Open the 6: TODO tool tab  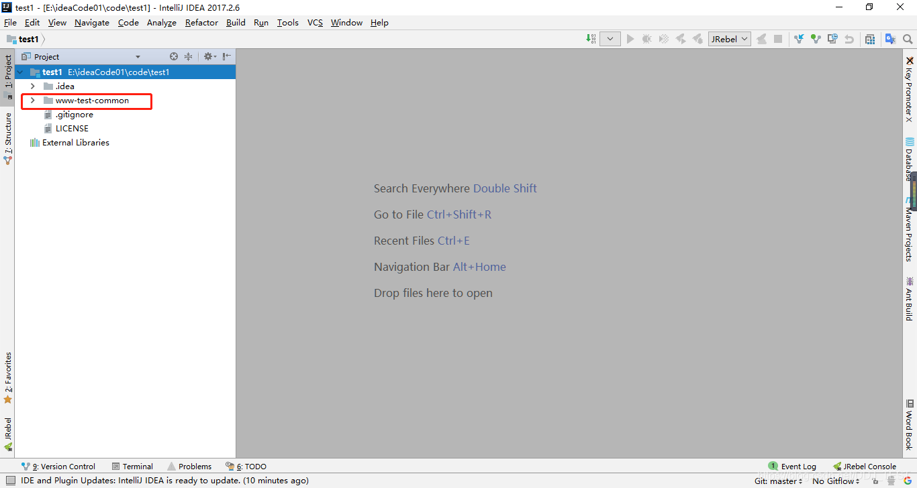coord(246,466)
